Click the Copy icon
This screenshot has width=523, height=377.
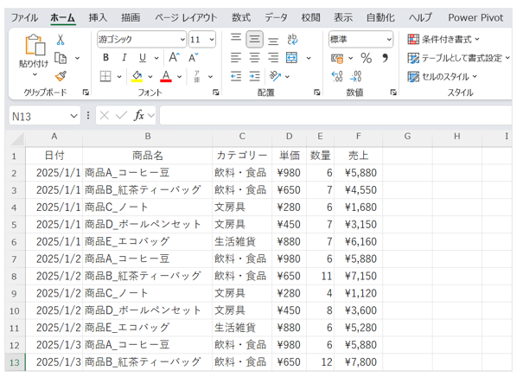pyautogui.click(x=61, y=58)
